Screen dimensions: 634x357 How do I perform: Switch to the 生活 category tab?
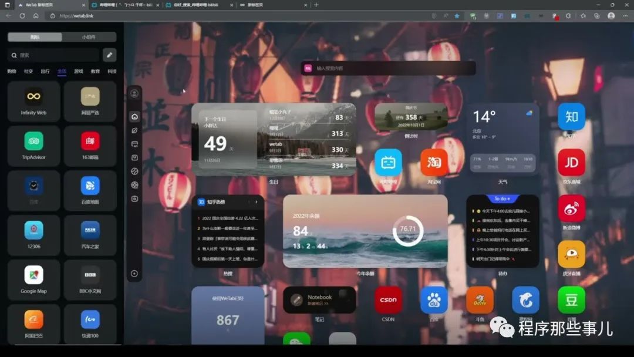coord(61,71)
